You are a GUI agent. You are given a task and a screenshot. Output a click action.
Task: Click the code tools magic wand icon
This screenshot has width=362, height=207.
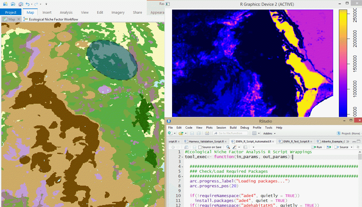tap(235, 147)
